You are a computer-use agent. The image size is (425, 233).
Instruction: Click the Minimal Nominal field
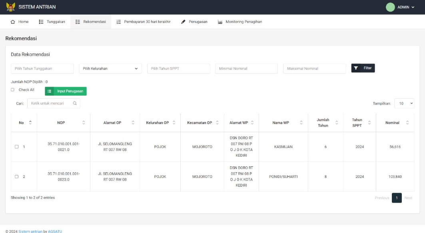(x=246, y=69)
